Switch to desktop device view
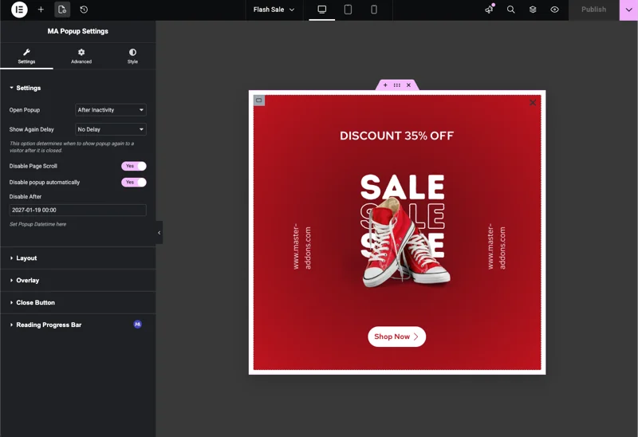Image resolution: width=638 pixels, height=437 pixels. tap(322, 10)
